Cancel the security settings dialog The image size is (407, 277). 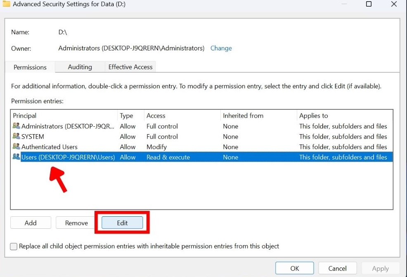coord(337,268)
